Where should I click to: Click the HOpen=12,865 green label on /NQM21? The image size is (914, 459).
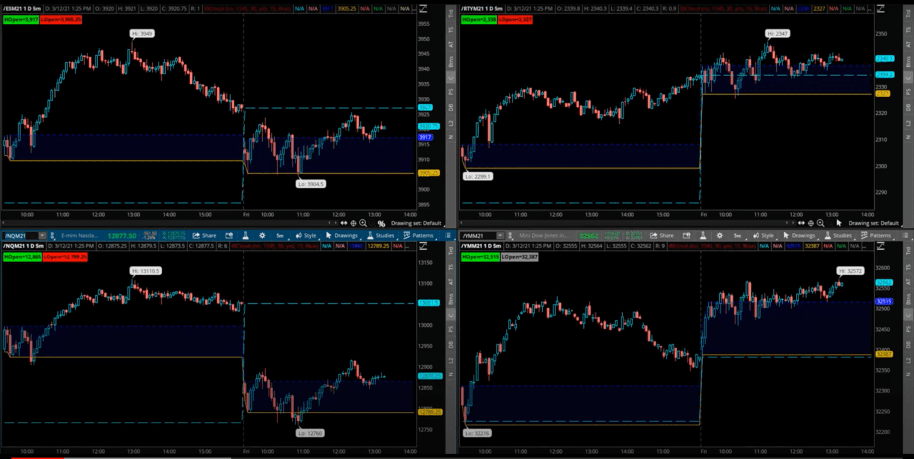click(22, 257)
